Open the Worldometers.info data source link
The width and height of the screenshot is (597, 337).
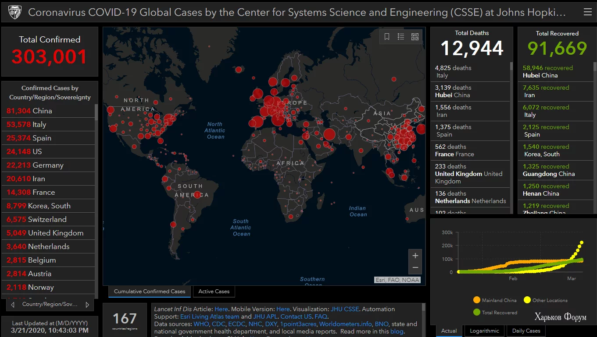(346, 324)
